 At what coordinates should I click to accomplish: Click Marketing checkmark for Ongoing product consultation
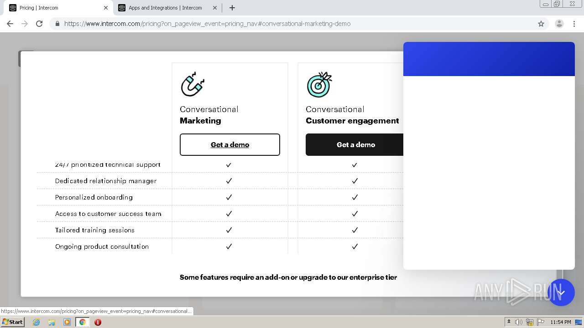click(x=229, y=246)
